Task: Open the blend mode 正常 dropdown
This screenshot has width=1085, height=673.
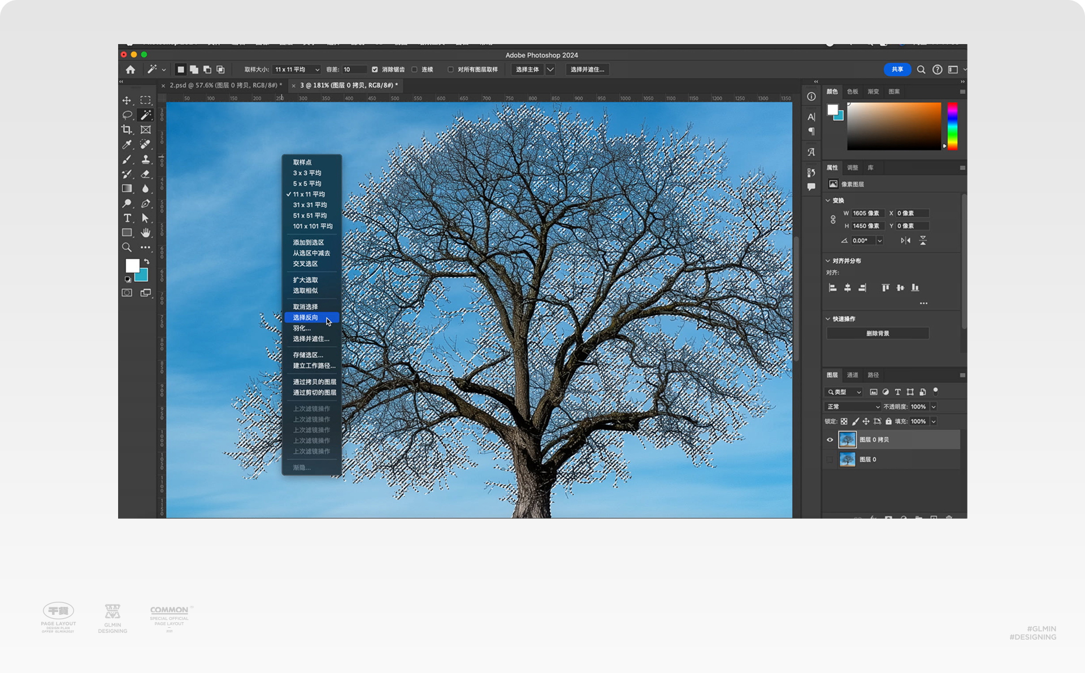Action: [x=853, y=407]
